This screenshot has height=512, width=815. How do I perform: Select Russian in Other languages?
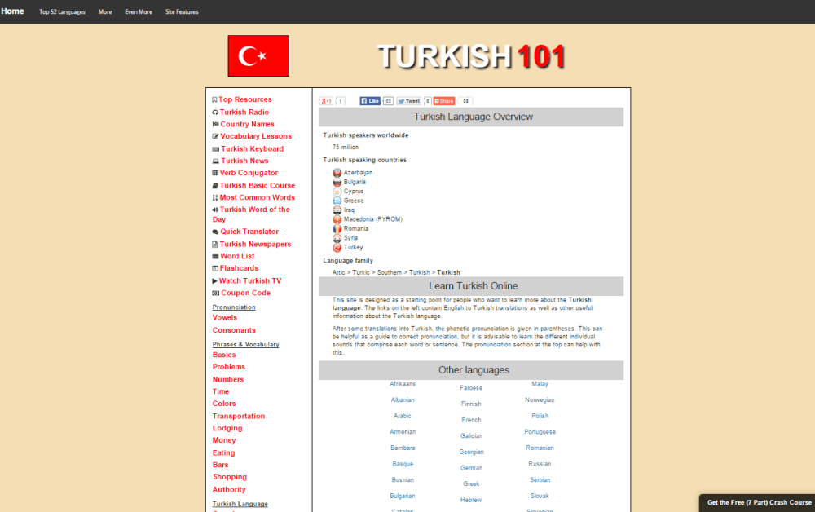click(540, 464)
